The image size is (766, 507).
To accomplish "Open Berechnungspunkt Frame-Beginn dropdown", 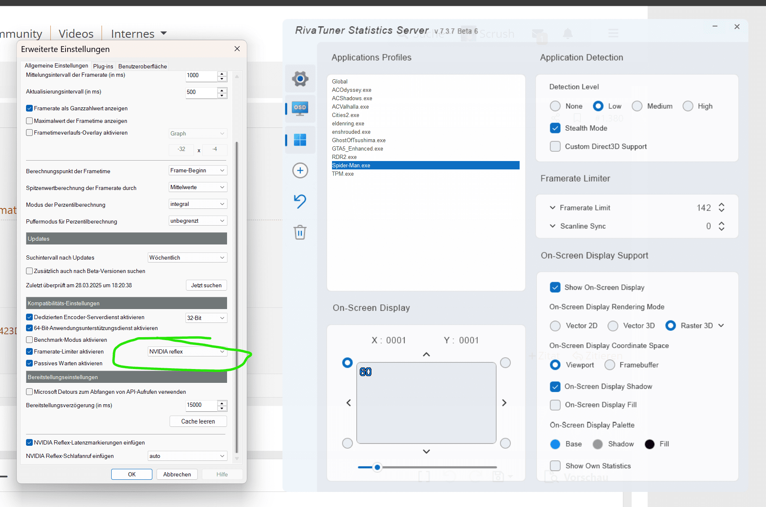I will click(x=198, y=170).
